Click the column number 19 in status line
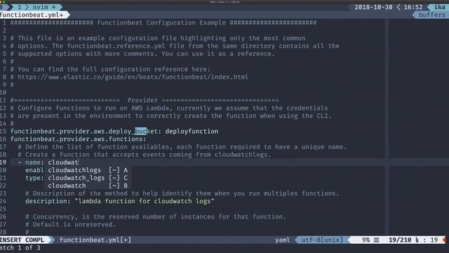Viewport: 449px width, 253px height. [x=434, y=240]
